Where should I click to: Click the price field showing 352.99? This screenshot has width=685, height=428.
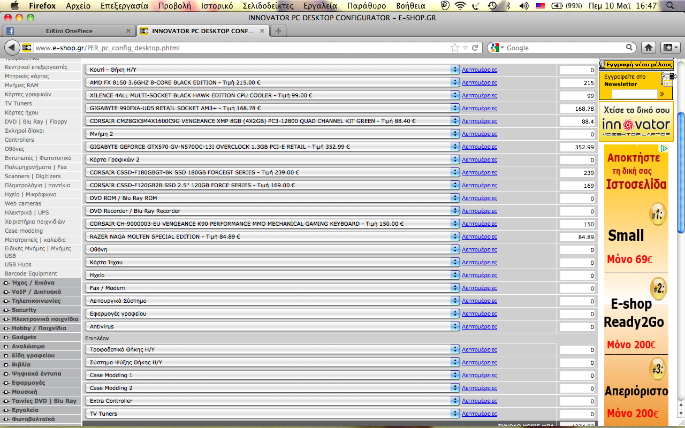tap(578, 147)
